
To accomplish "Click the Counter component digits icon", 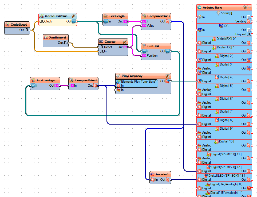I will point(101,41).
